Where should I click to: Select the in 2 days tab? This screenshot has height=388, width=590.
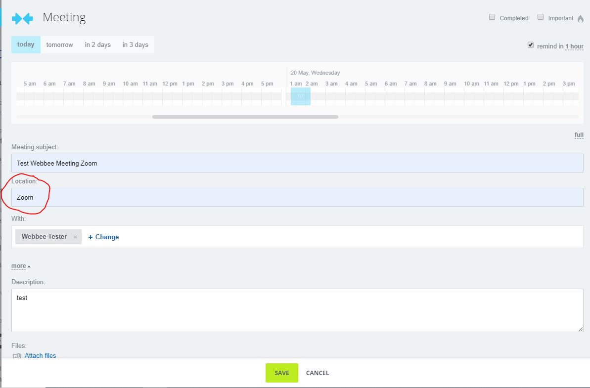[x=97, y=45]
